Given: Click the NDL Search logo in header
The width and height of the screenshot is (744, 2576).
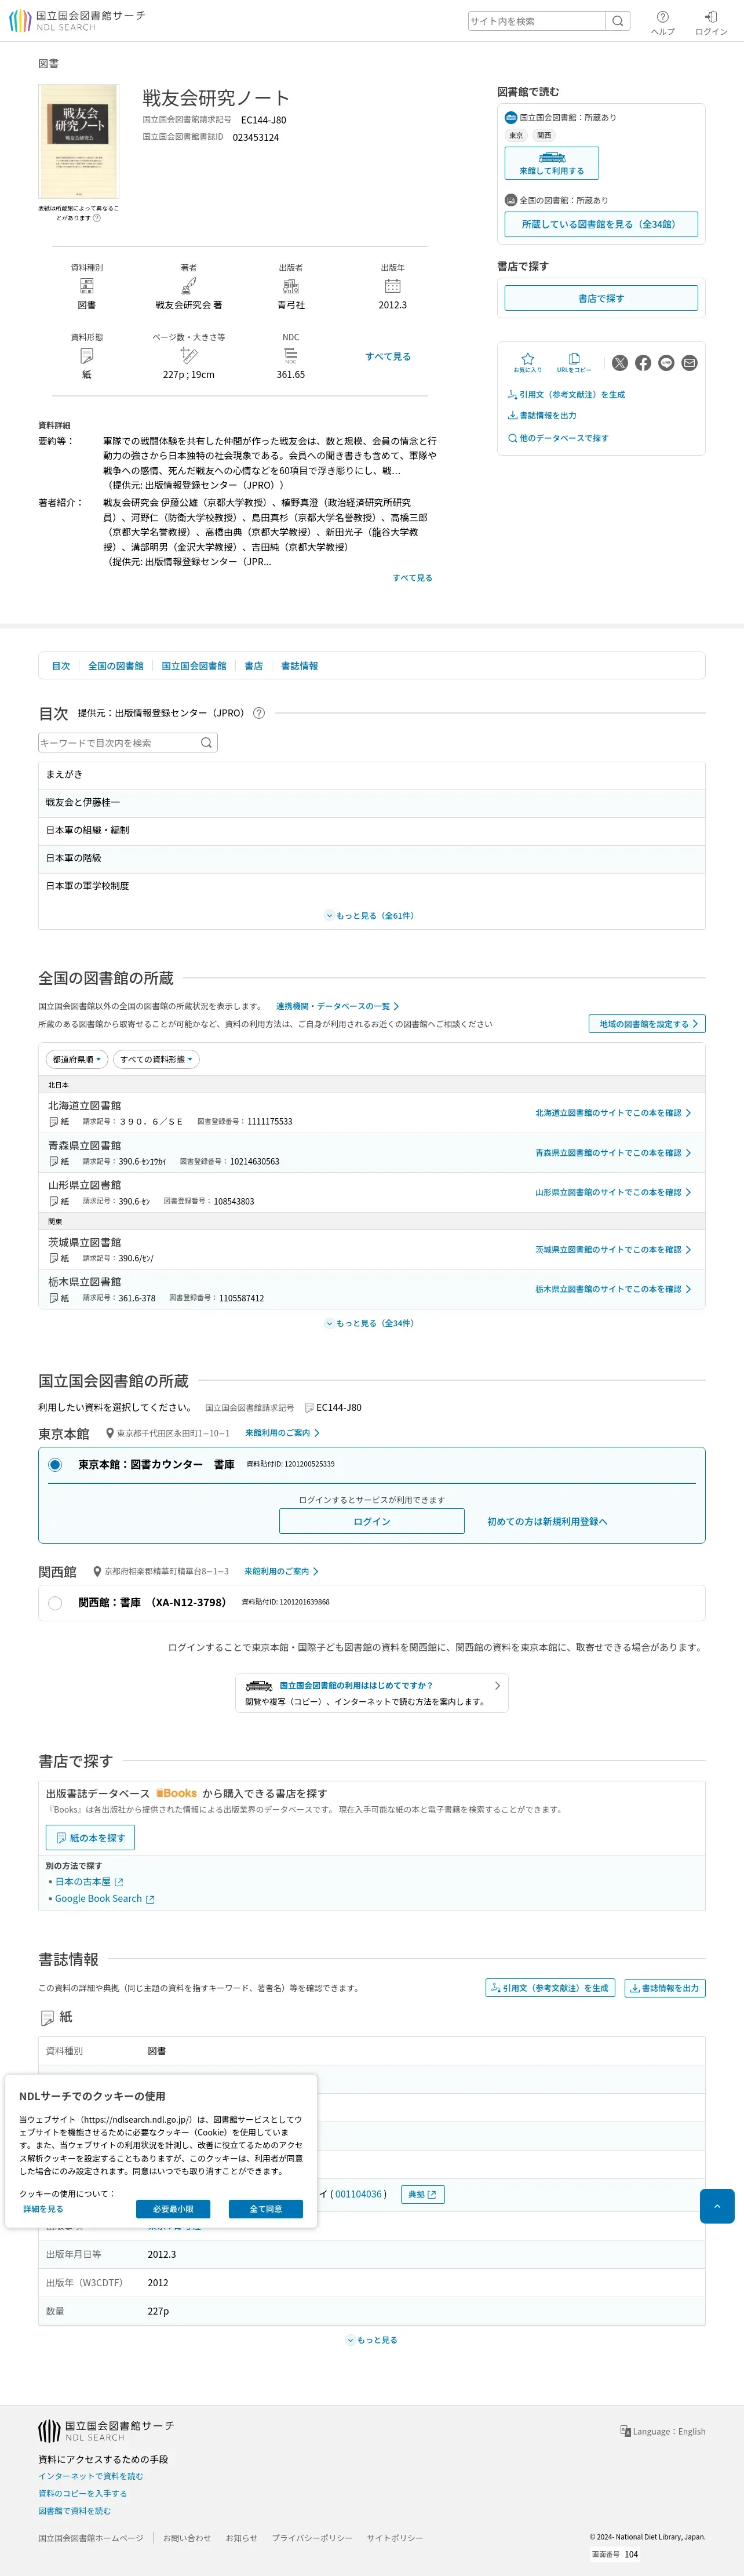Looking at the screenshot, I should 77,21.
